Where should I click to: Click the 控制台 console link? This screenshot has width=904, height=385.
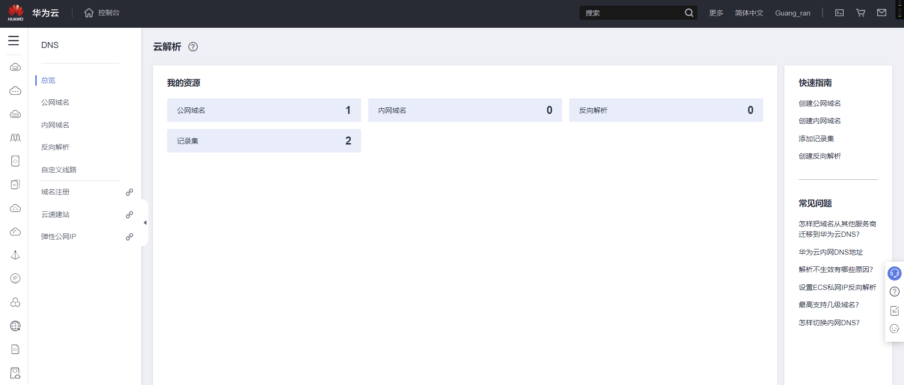pyautogui.click(x=109, y=13)
